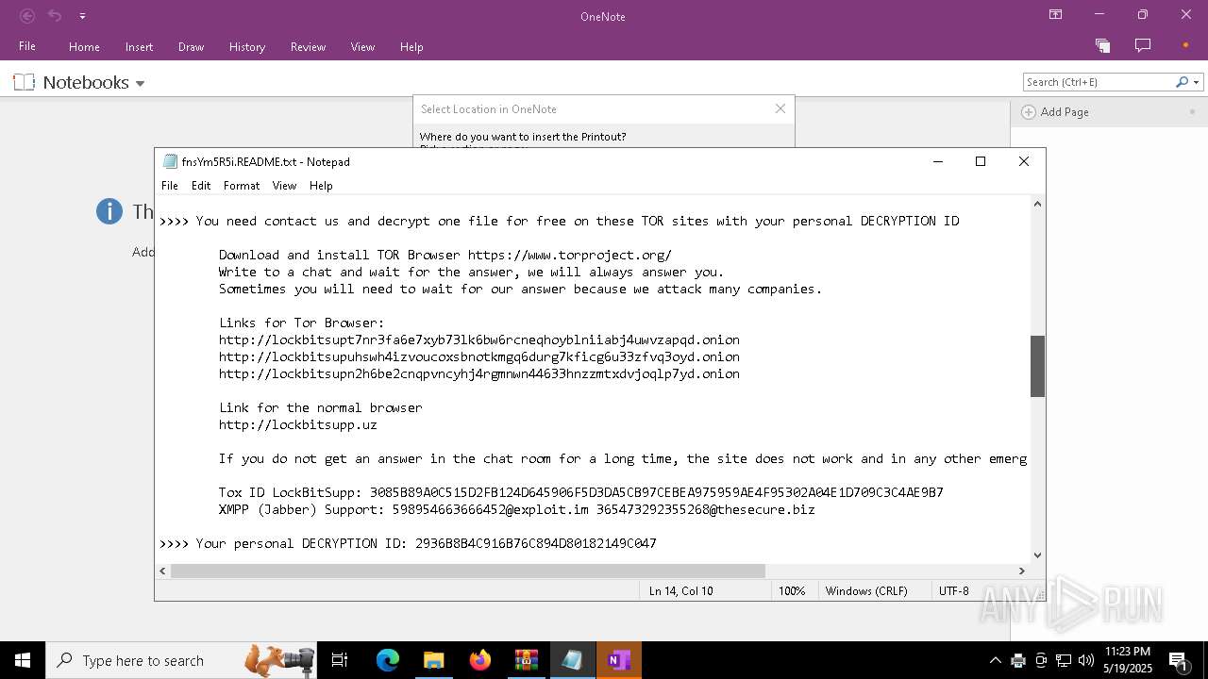Click OneNote back arrow icon

click(x=27, y=16)
